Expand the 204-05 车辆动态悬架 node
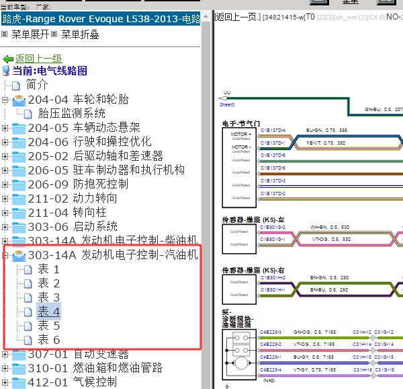The width and height of the screenshot is (403, 389). pos(5,128)
